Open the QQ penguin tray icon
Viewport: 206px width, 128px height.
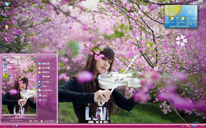coord(190,126)
